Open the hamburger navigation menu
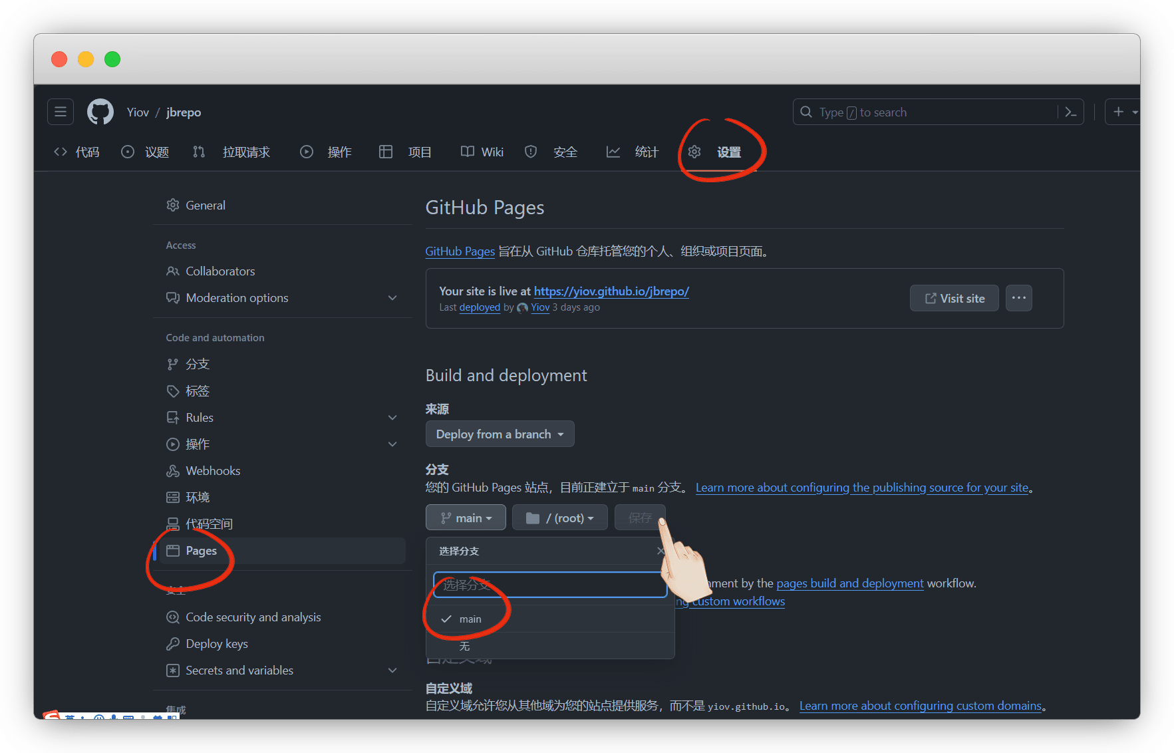This screenshot has height=753, width=1174. click(x=61, y=112)
